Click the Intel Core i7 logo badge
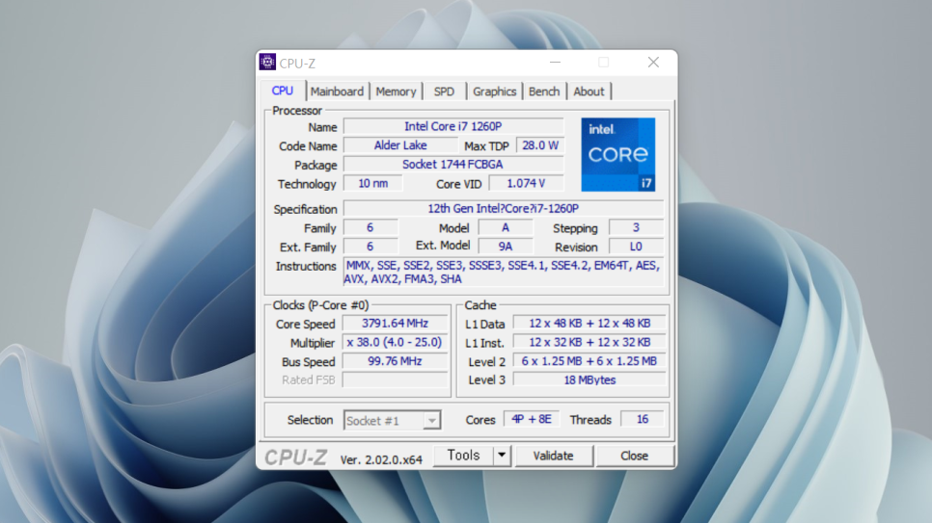932x523 pixels. (618, 154)
